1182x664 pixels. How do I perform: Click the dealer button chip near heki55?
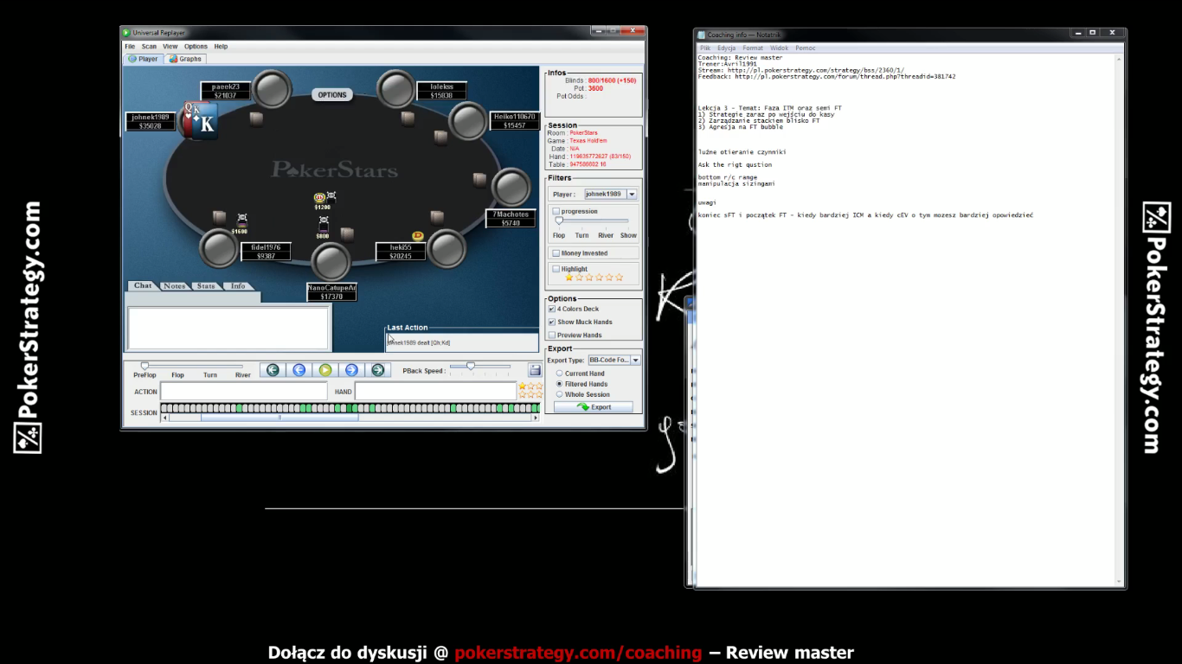[418, 235]
